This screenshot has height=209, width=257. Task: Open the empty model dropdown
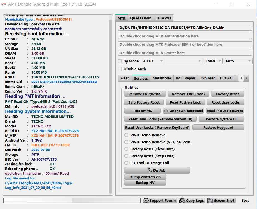coord(184,61)
